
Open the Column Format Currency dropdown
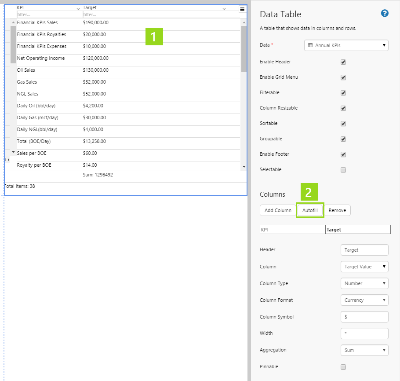coord(364,300)
